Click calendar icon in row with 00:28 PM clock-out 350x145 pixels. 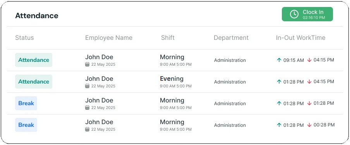tap(87, 130)
